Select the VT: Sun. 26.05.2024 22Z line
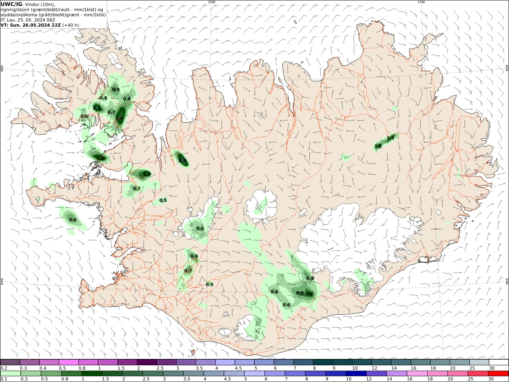 point(31,25)
